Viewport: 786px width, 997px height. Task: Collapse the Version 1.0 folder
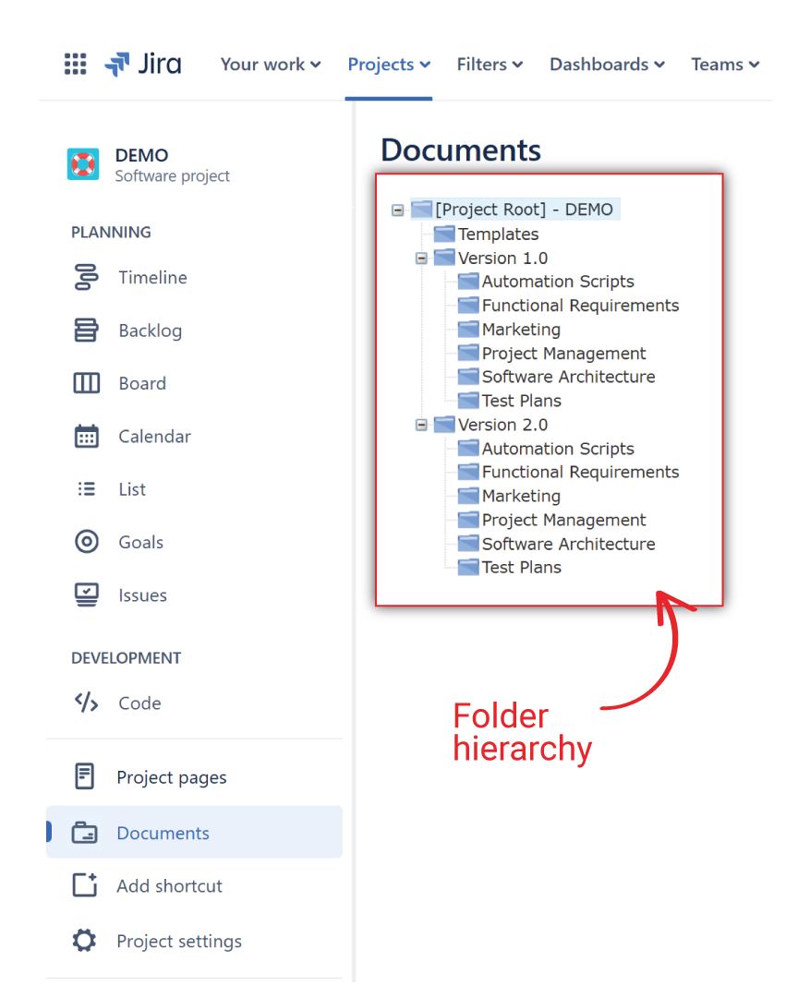tap(420, 258)
